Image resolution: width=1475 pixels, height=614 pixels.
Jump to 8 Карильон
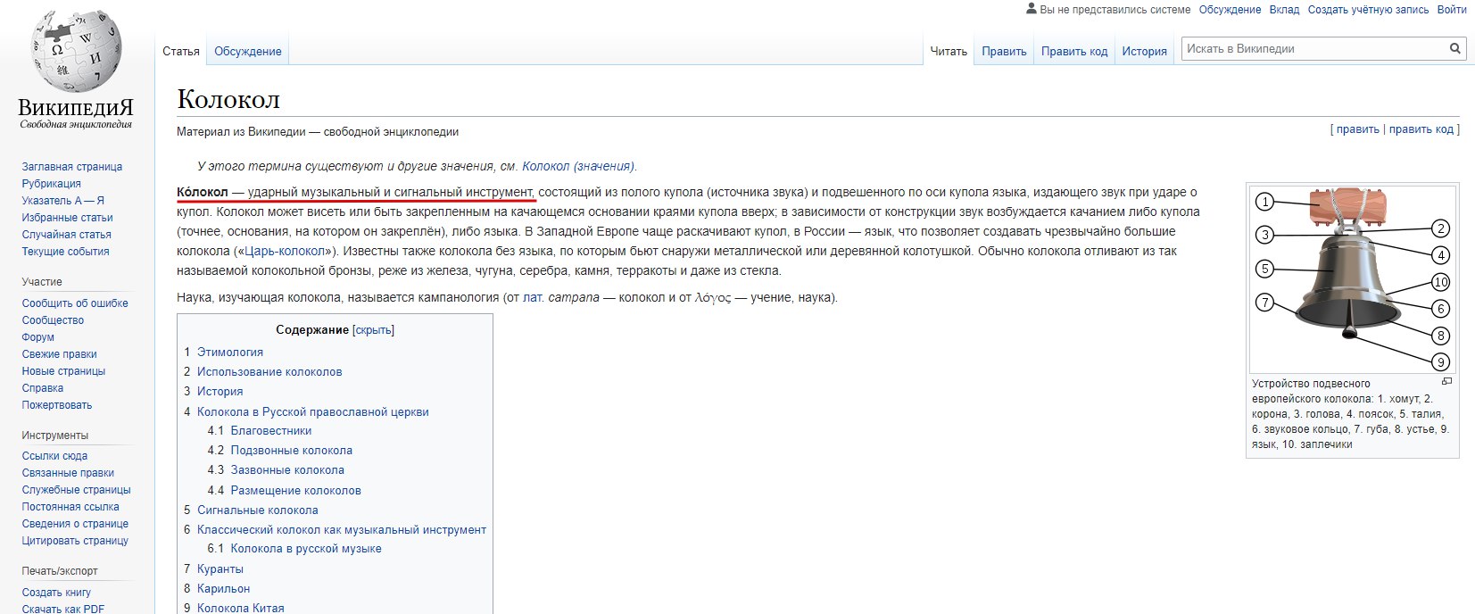pyautogui.click(x=223, y=588)
